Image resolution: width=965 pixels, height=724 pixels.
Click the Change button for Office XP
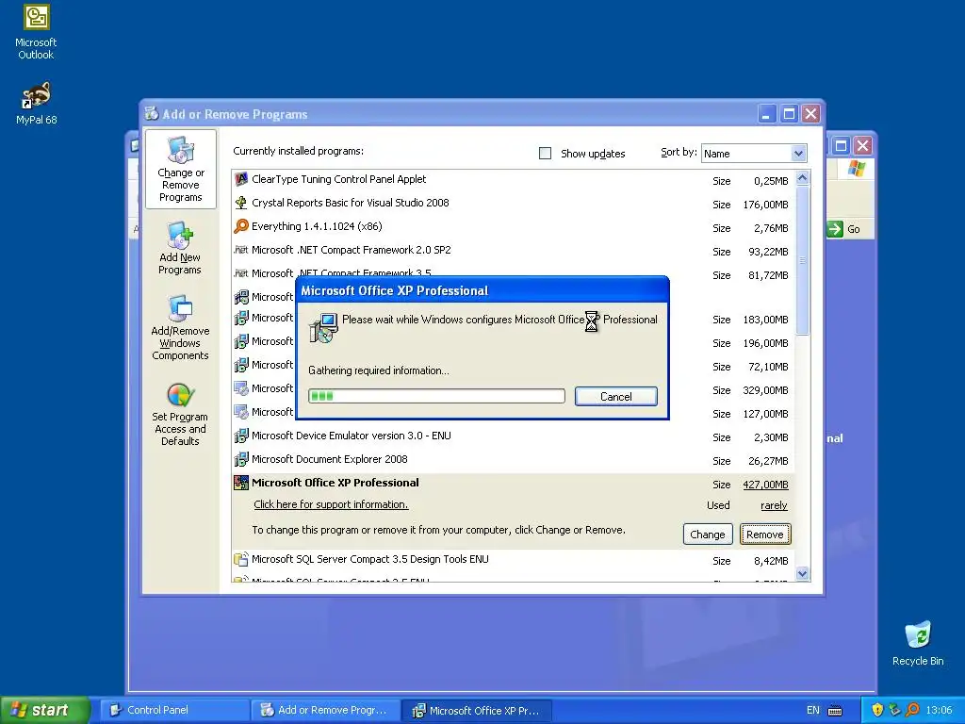[707, 535]
